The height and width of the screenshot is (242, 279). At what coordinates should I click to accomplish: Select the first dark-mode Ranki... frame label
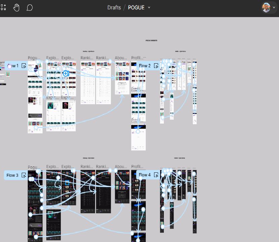pyautogui.click(x=87, y=167)
